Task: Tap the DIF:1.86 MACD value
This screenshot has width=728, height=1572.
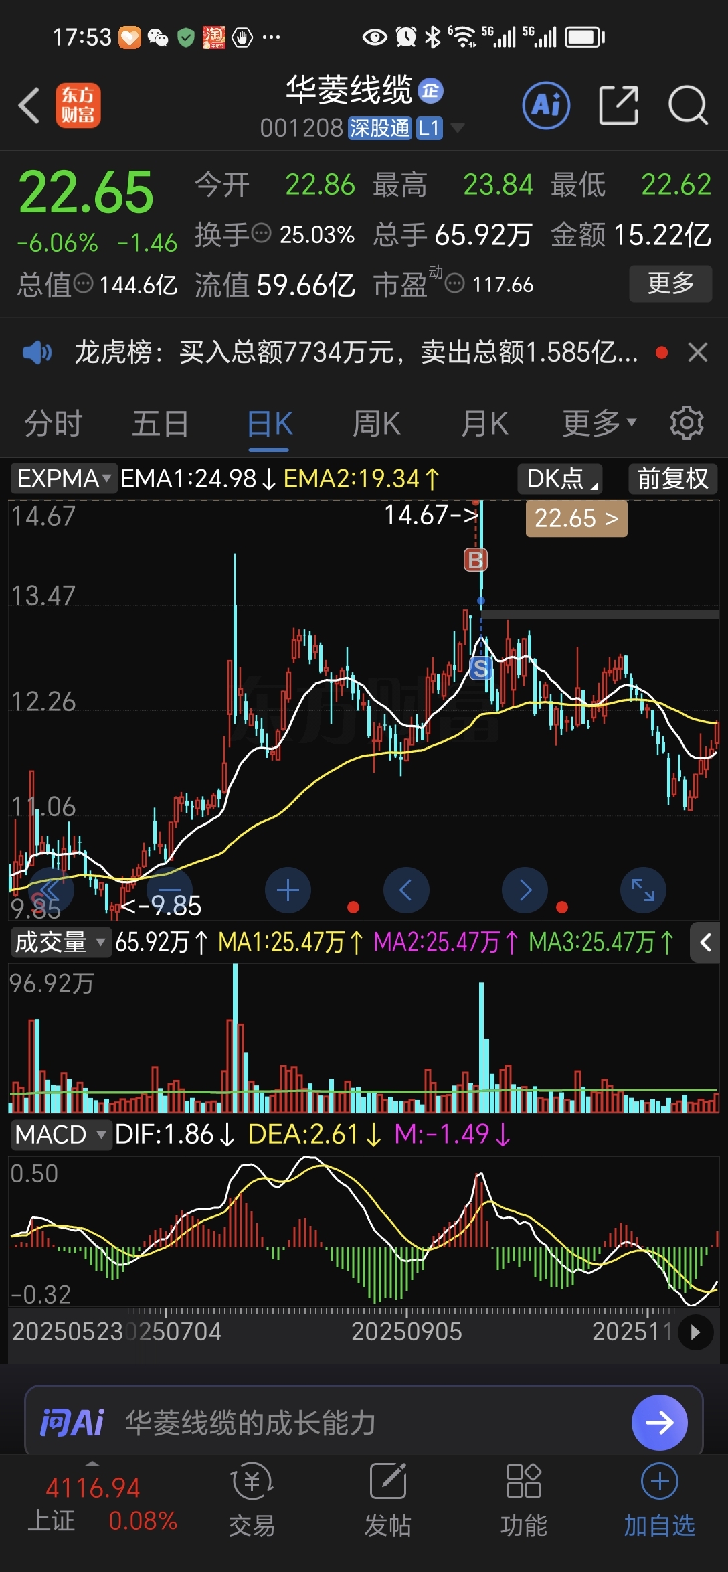Action: 175,1135
